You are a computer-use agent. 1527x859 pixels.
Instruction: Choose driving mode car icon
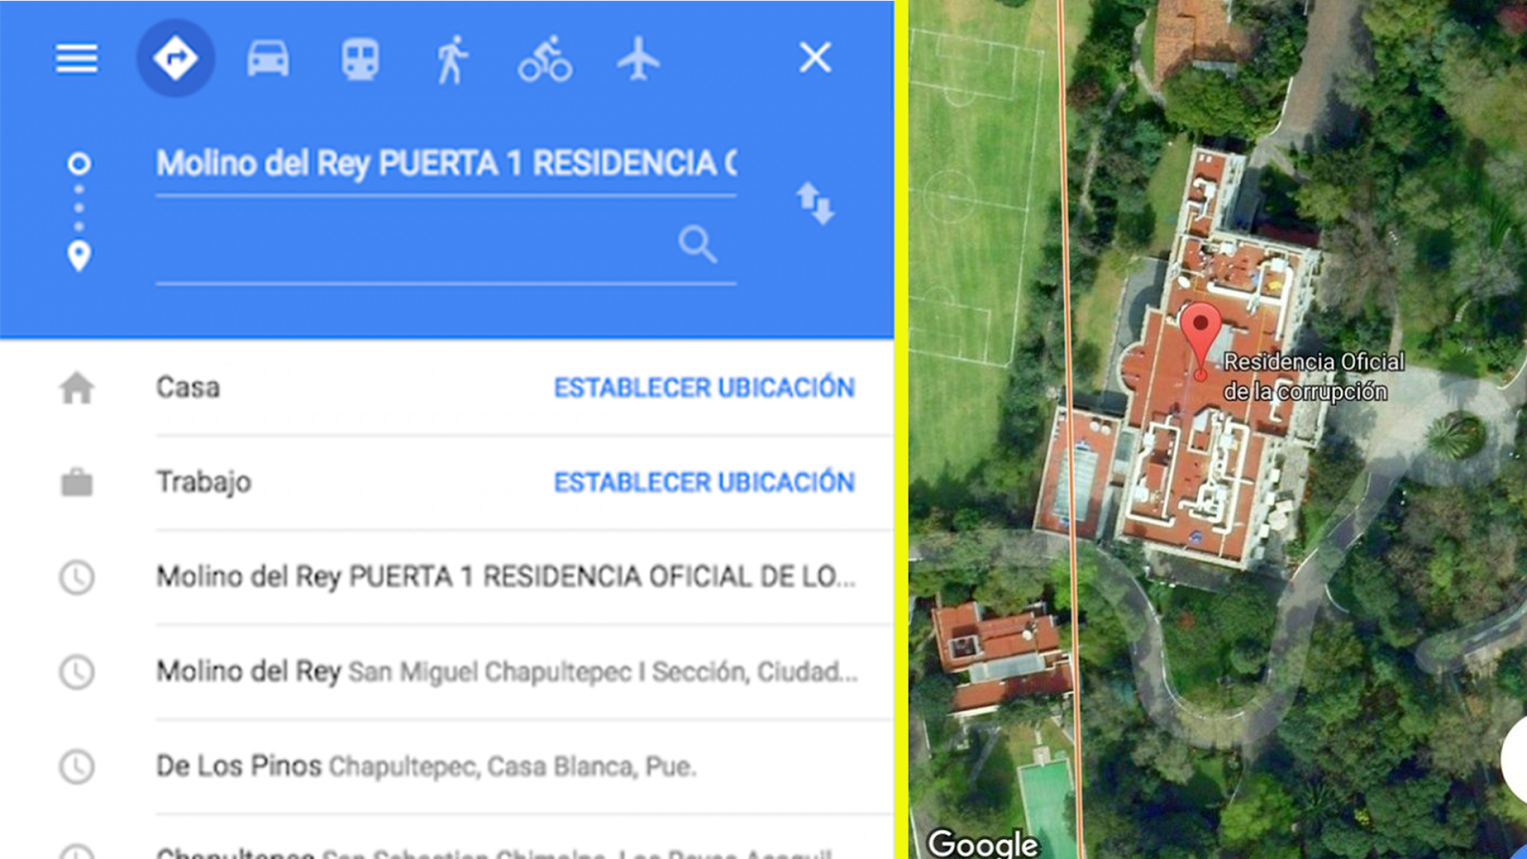pyautogui.click(x=268, y=59)
